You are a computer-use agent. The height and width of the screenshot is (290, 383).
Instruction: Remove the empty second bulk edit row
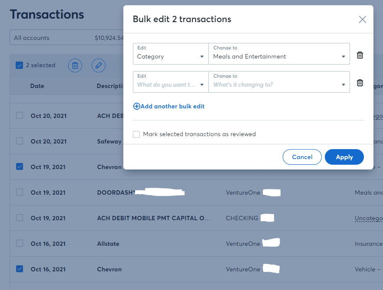(x=360, y=83)
